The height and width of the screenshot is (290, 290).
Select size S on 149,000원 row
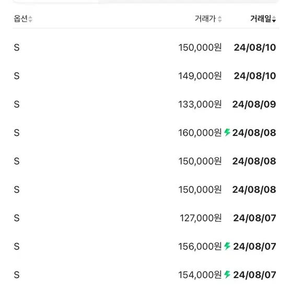[17, 76]
